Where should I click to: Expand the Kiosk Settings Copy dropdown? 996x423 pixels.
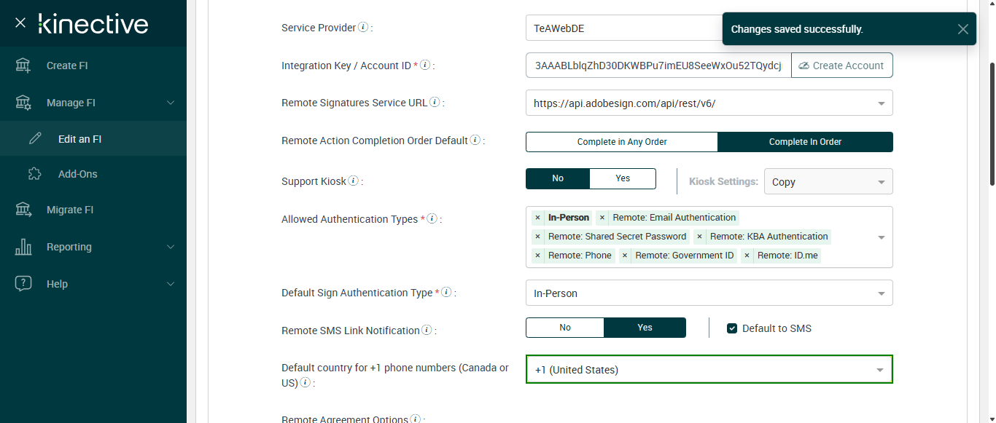tap(881, 182)
